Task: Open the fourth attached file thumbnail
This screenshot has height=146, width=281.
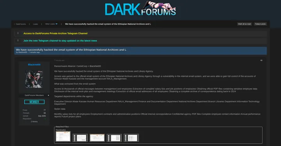Action: point(114,138)
